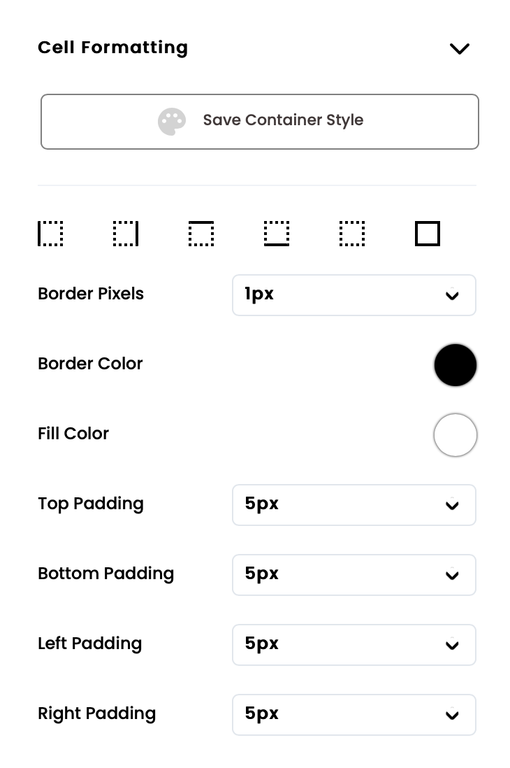Viewport: 510px width, 768px height.
Task: Click the Fill Color label
Action: tap(73, 434)
